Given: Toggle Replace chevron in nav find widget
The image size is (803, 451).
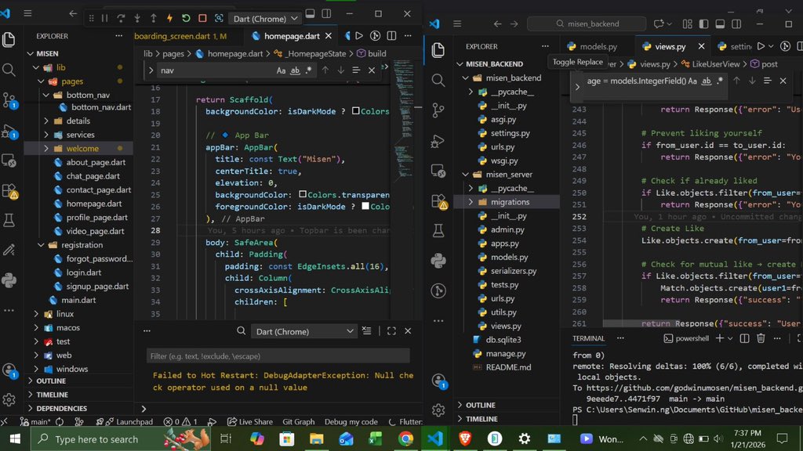Looking at the screenshot, I should pos(151,70).
